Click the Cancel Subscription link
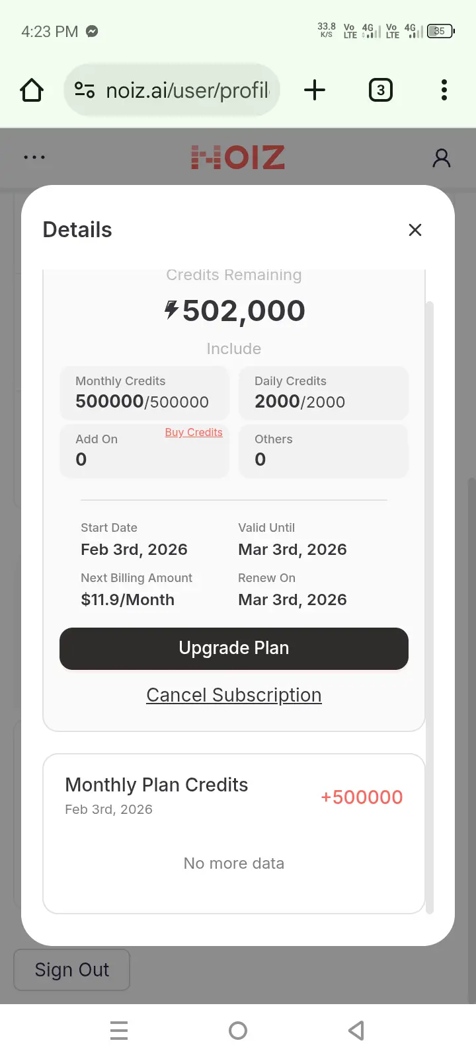The image size is (476, 1057). tap(234, 695)
